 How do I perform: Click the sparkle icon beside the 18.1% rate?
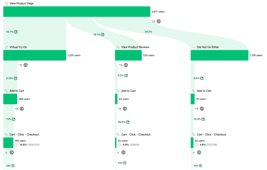[x=102, y=34]
